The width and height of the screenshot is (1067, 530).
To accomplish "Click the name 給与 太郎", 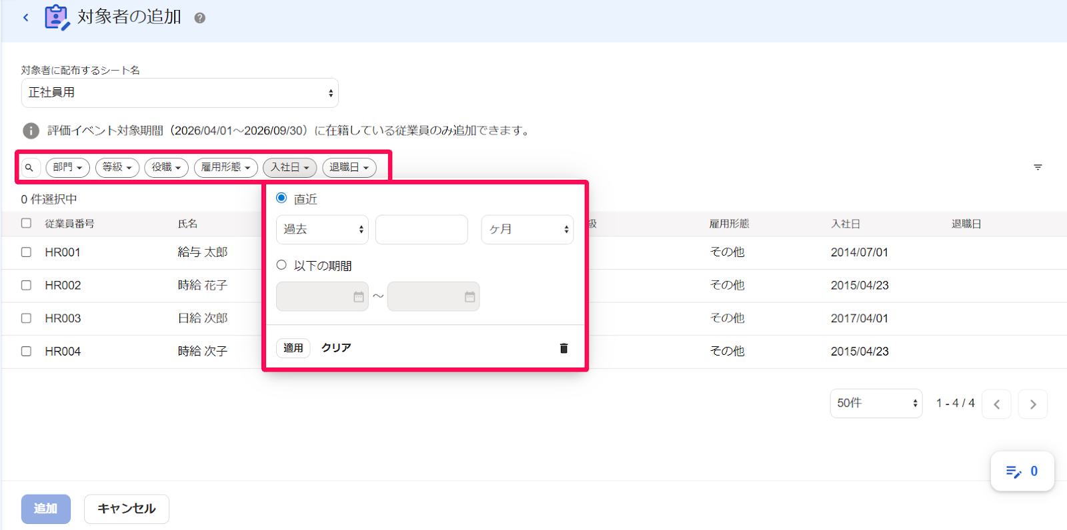I will point(203,252).
